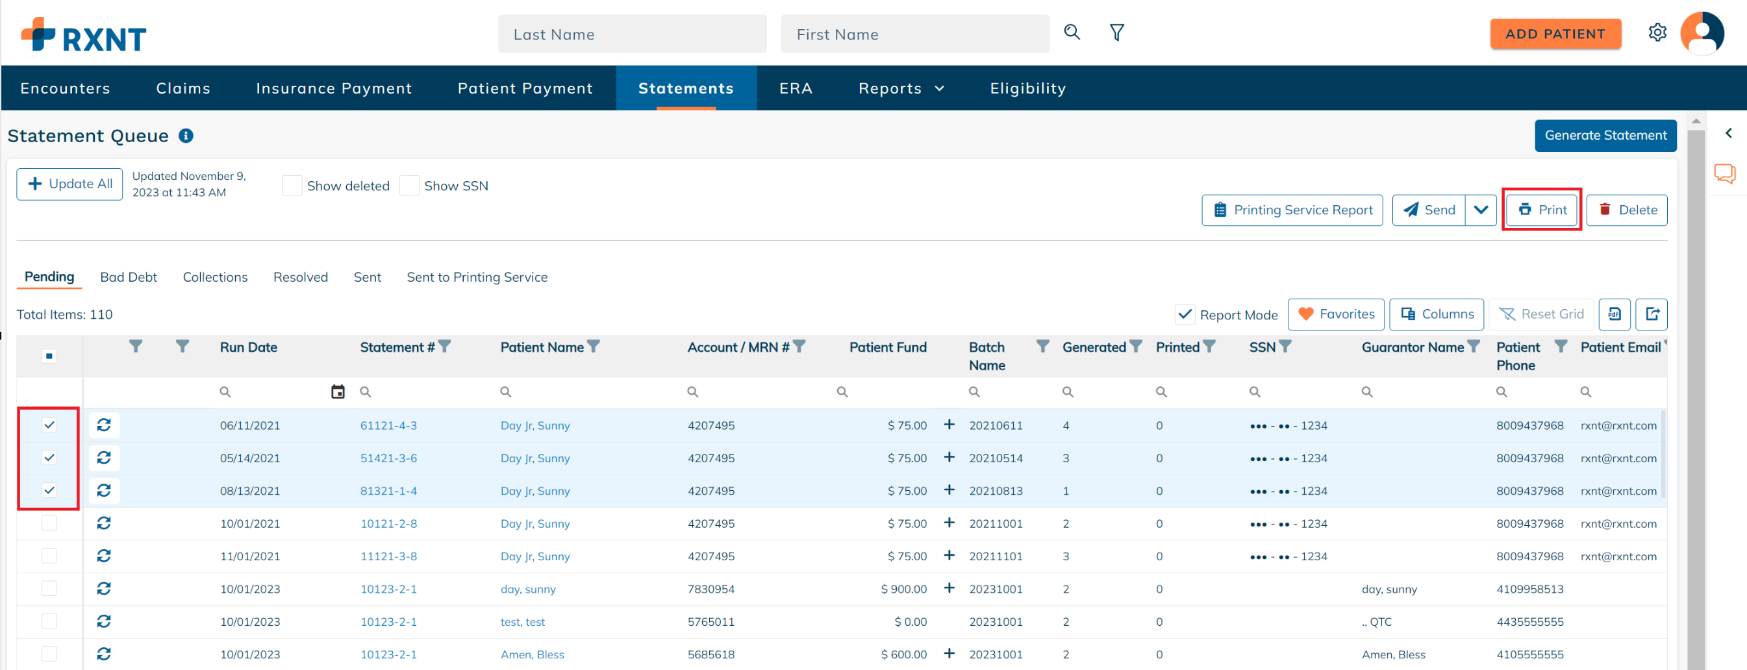This screenshot has width=1747, height=670.
Task: Open the user profile avatar
Action: click(1701, 32)
